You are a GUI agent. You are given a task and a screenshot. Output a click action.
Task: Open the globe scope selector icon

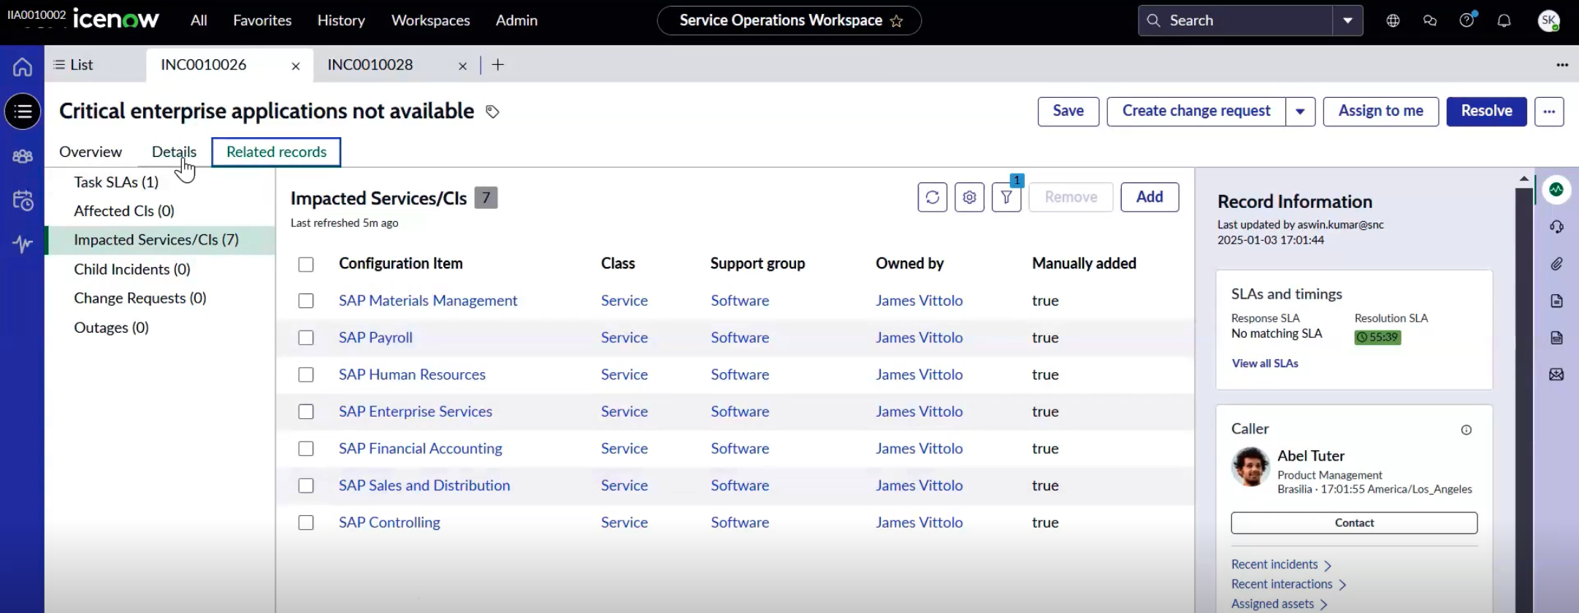(1393, 20)
